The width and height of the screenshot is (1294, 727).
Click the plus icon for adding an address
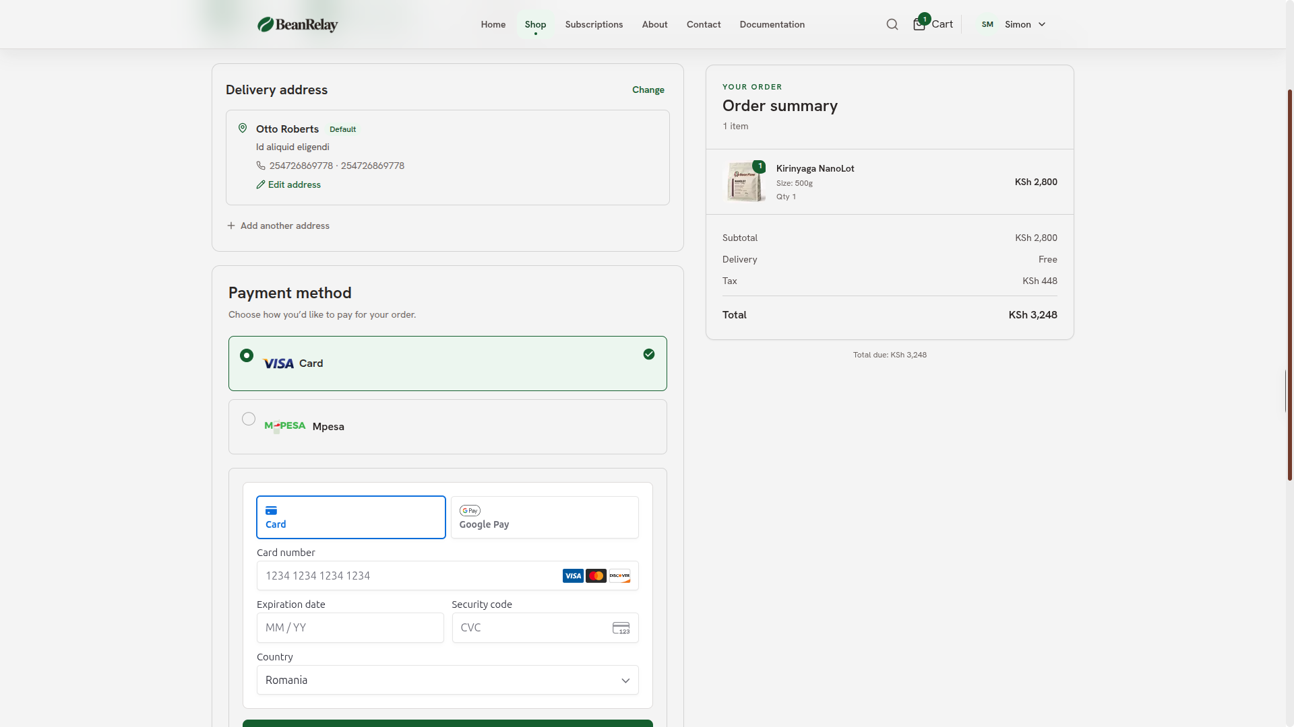(231, 226)
